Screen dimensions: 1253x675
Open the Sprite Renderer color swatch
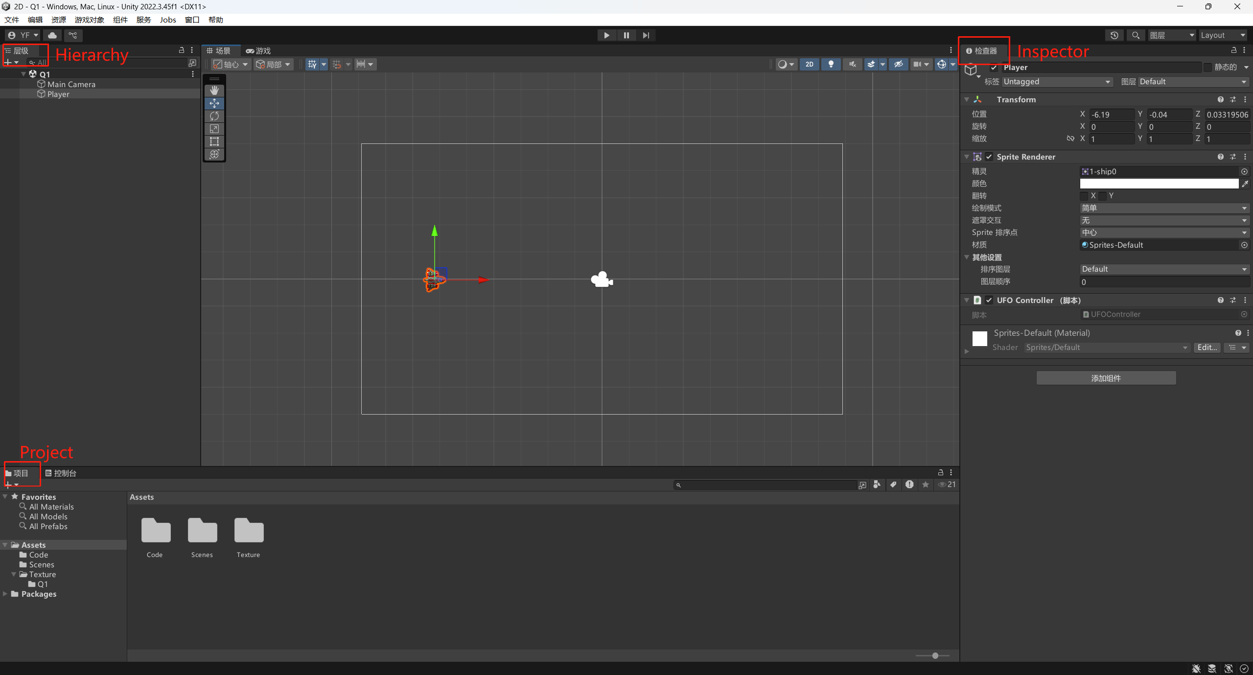(x=1159, y=184)
